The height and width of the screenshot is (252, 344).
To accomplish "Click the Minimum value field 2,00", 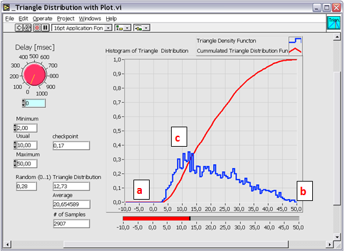I will [x=27, y=128].
